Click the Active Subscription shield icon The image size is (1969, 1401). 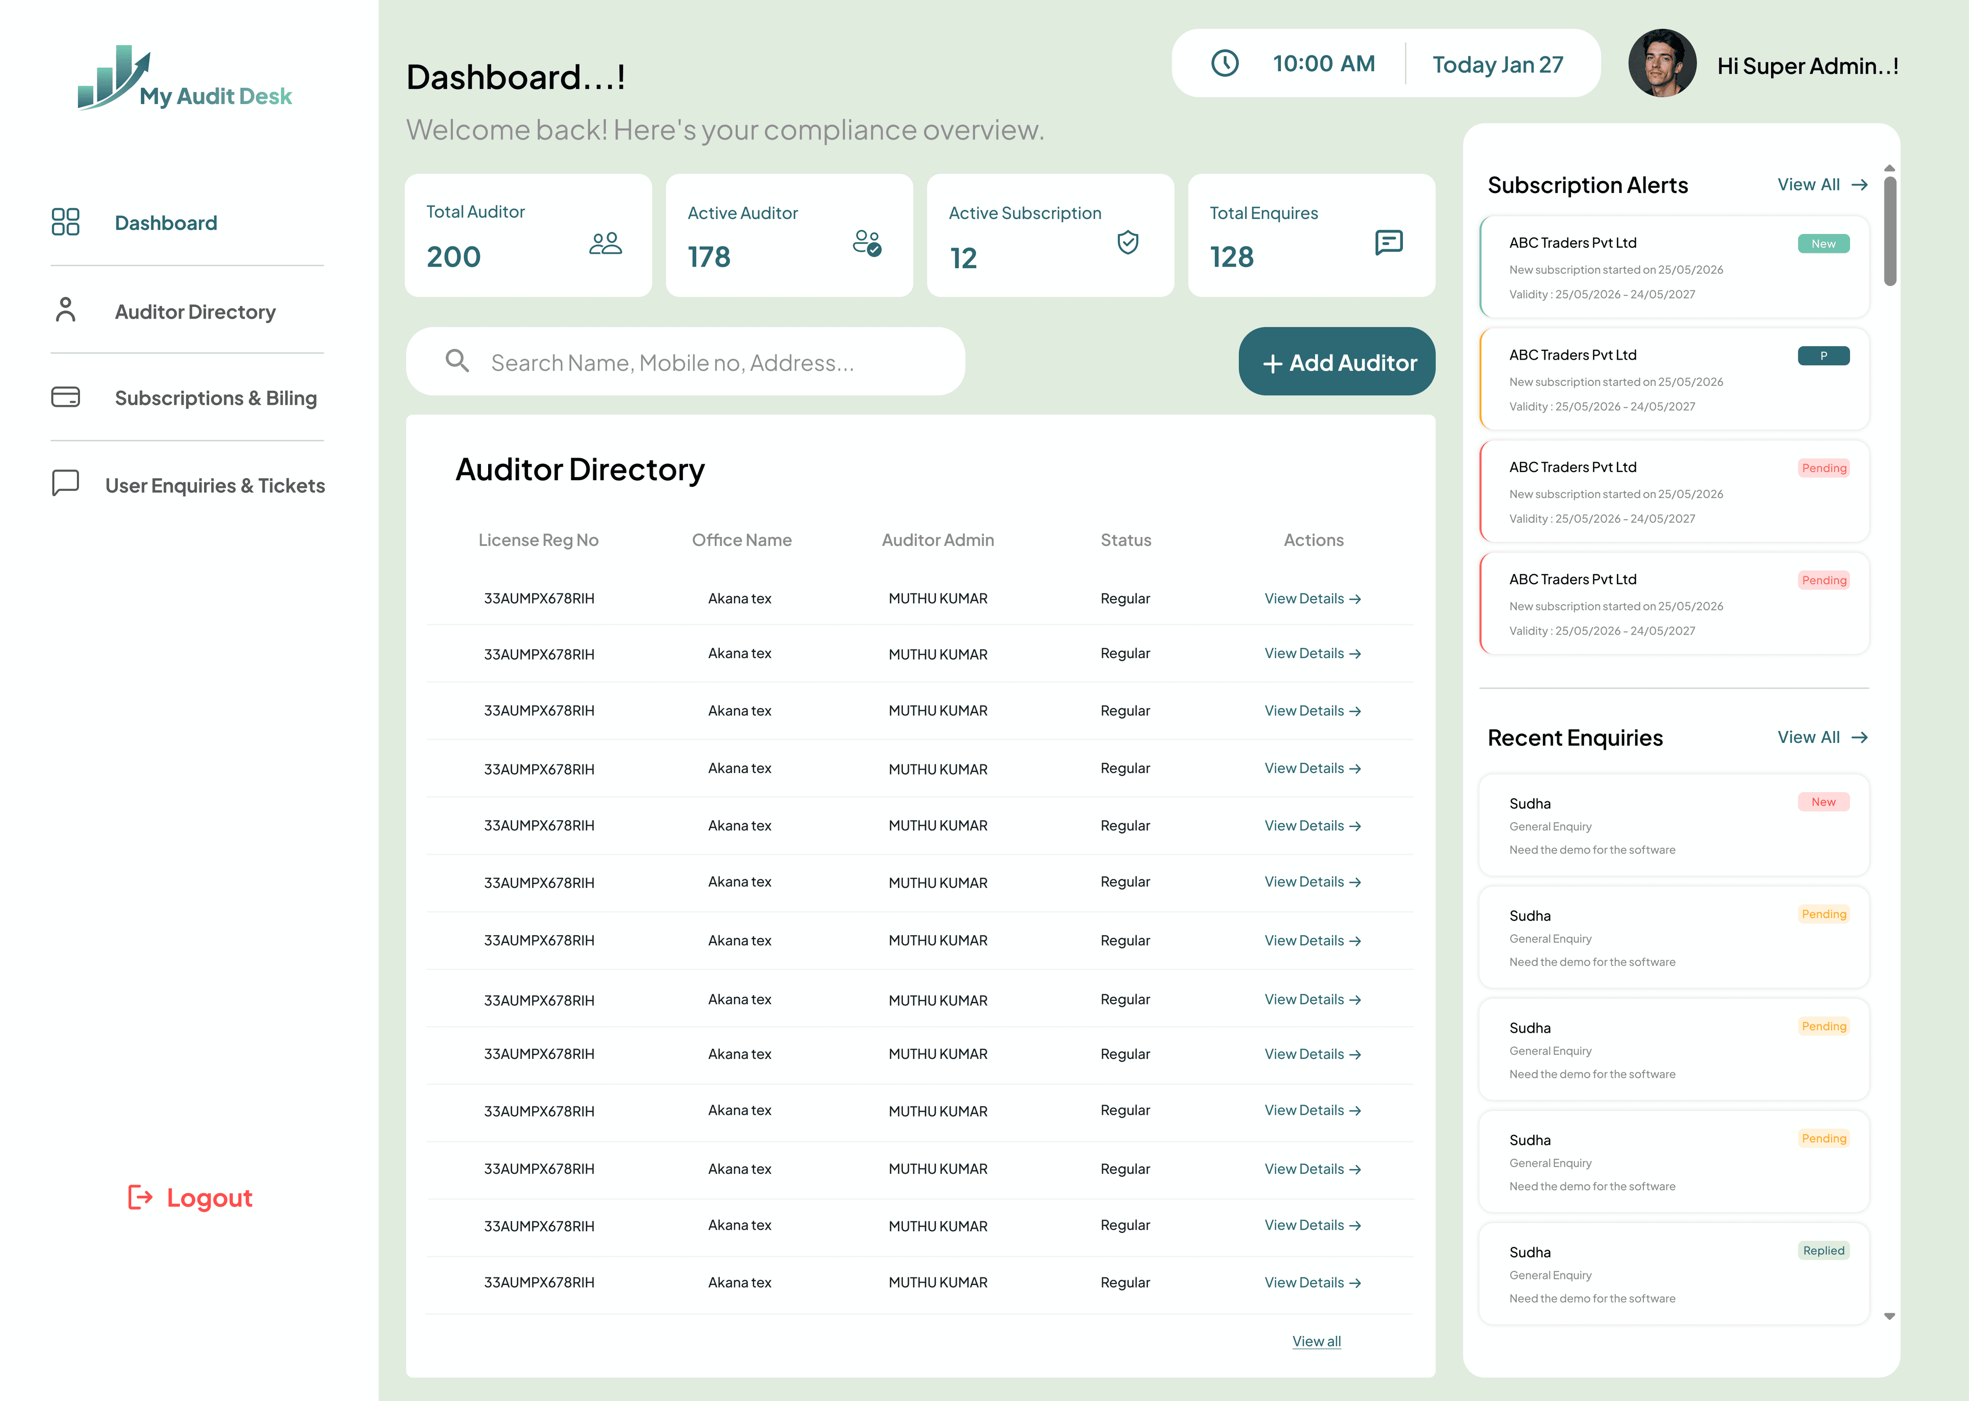click(x=1128, y=243)
